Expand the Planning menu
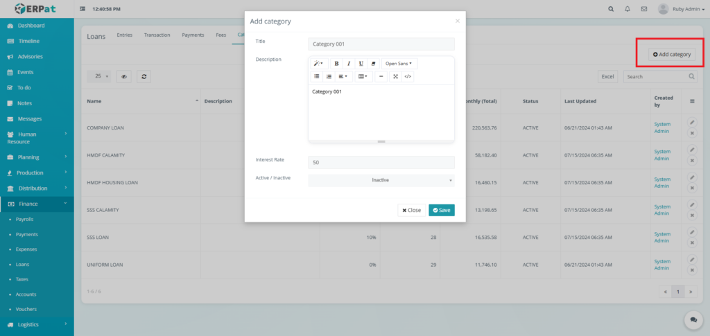 pyautogui.click(x=37, y=157)
